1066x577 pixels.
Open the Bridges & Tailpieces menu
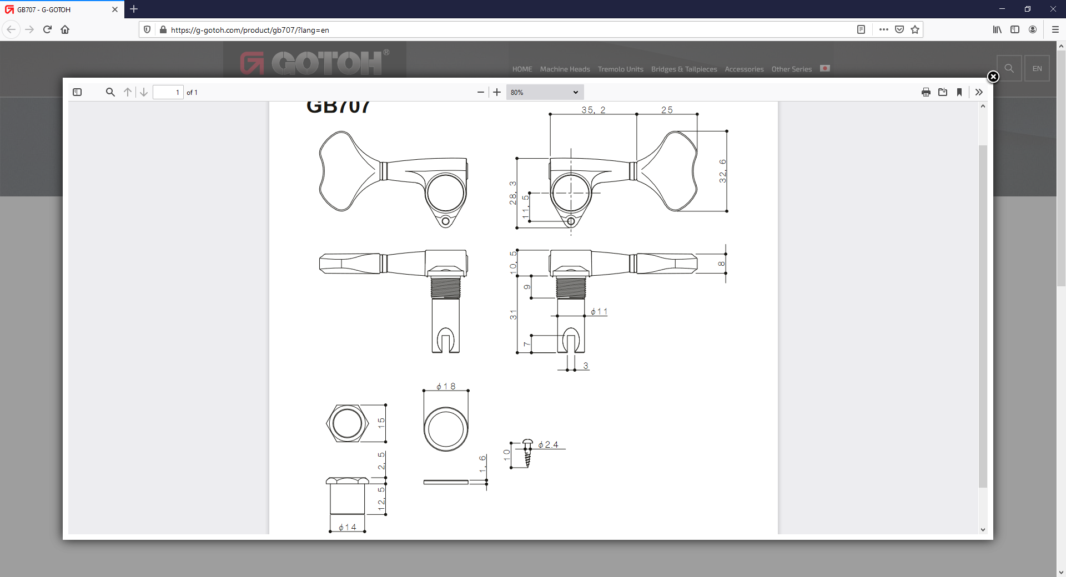tap(684, 69)
